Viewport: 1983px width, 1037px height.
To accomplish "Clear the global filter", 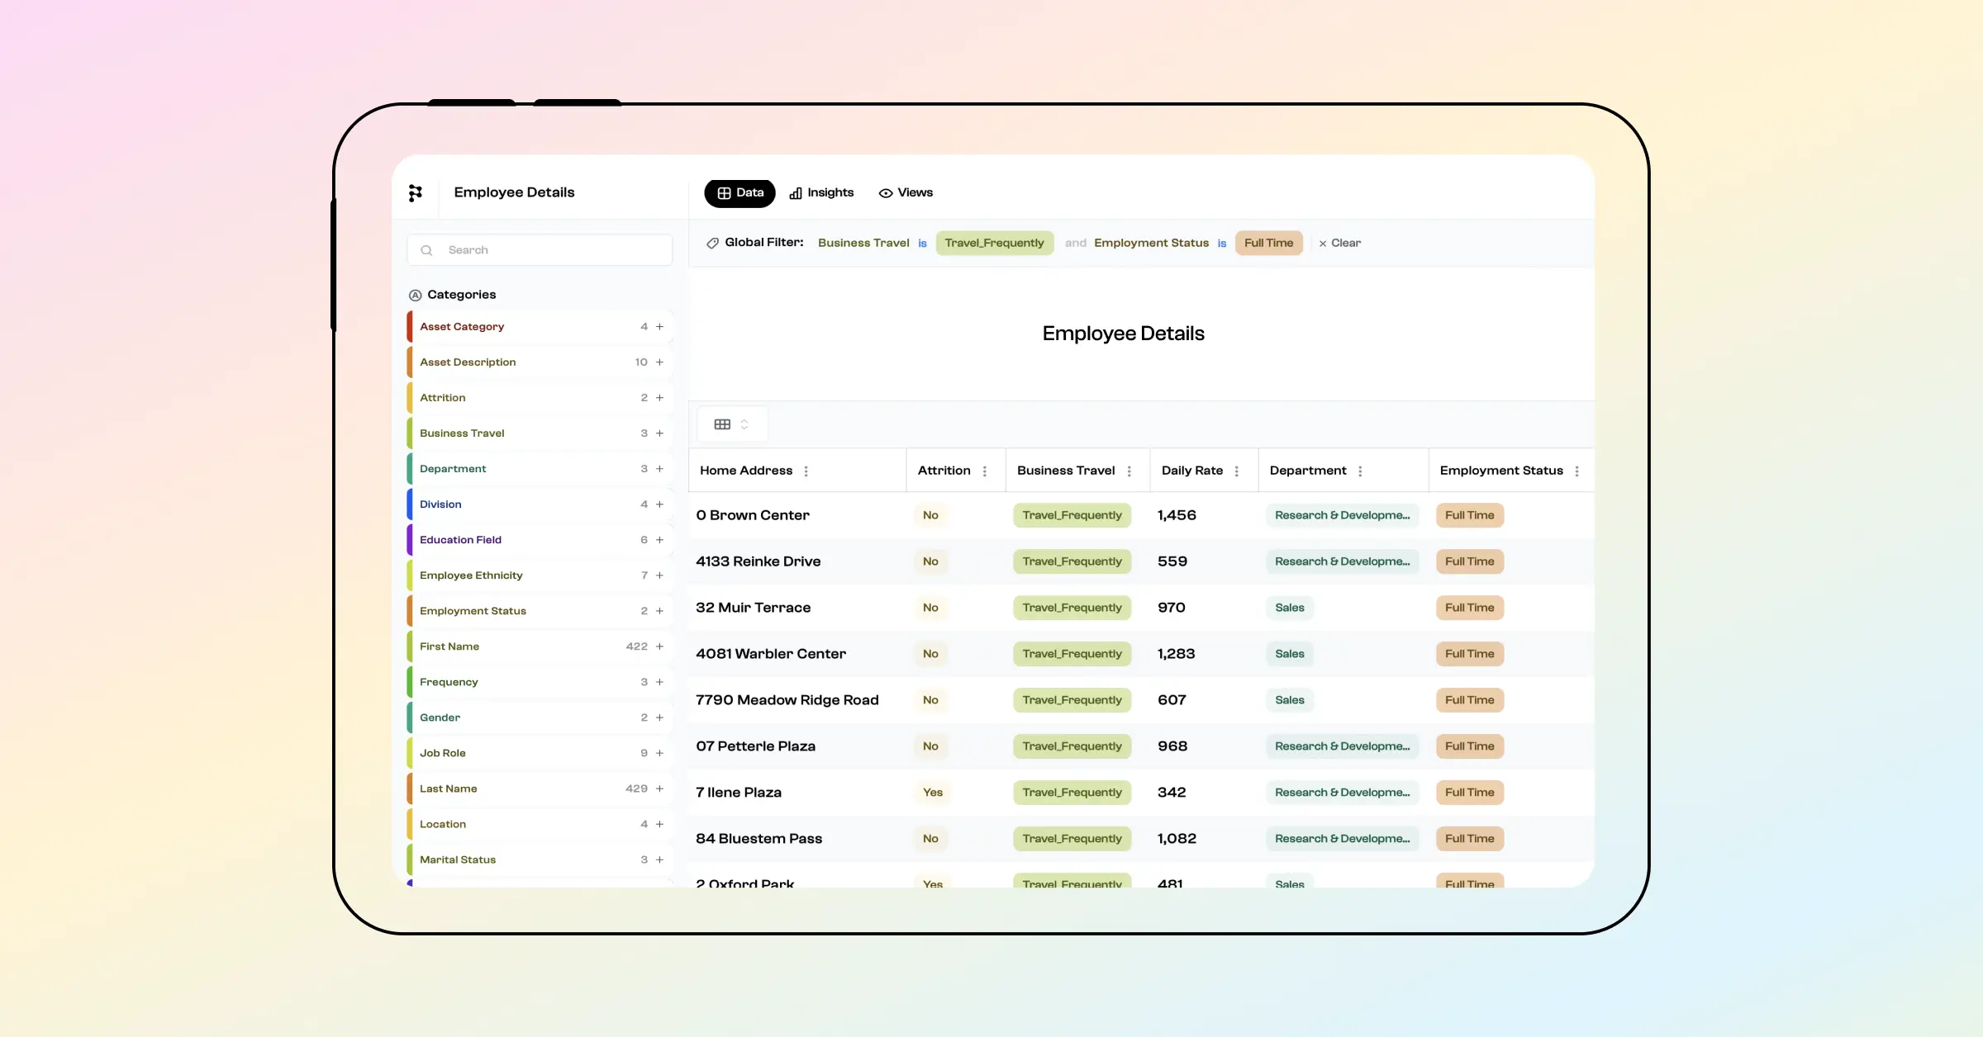I will (x=1339, y=243).
